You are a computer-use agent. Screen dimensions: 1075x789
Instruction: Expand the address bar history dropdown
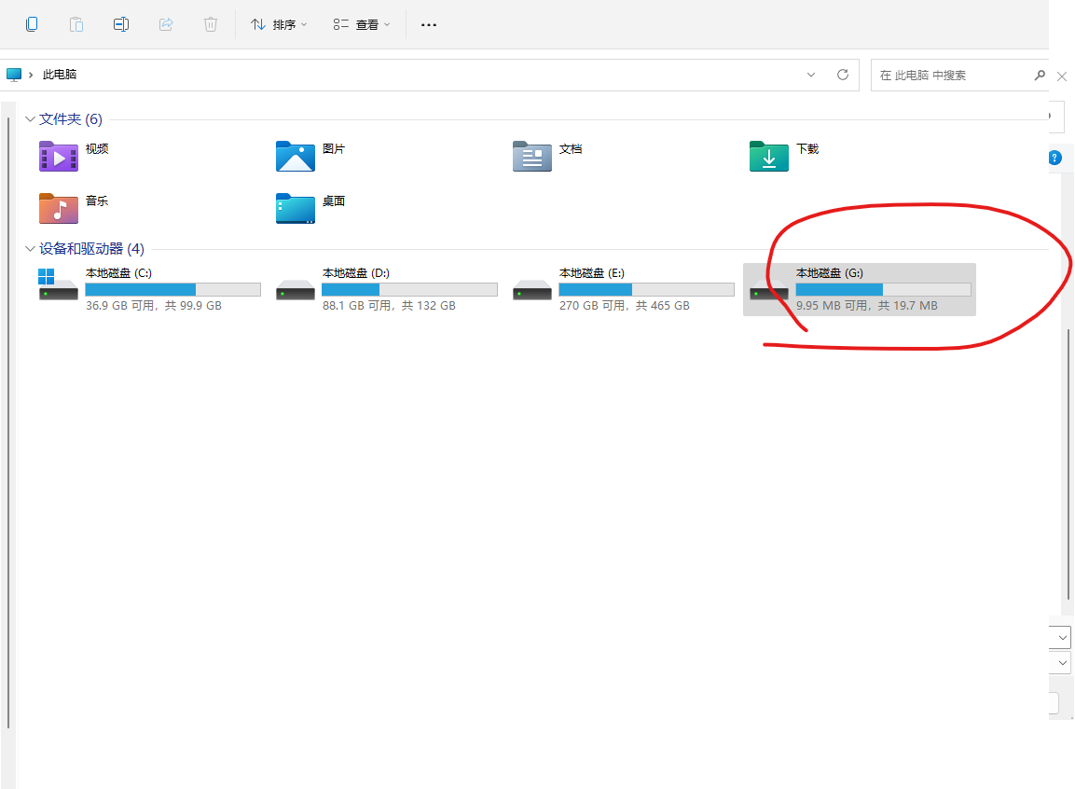click(x=811, y=75)
